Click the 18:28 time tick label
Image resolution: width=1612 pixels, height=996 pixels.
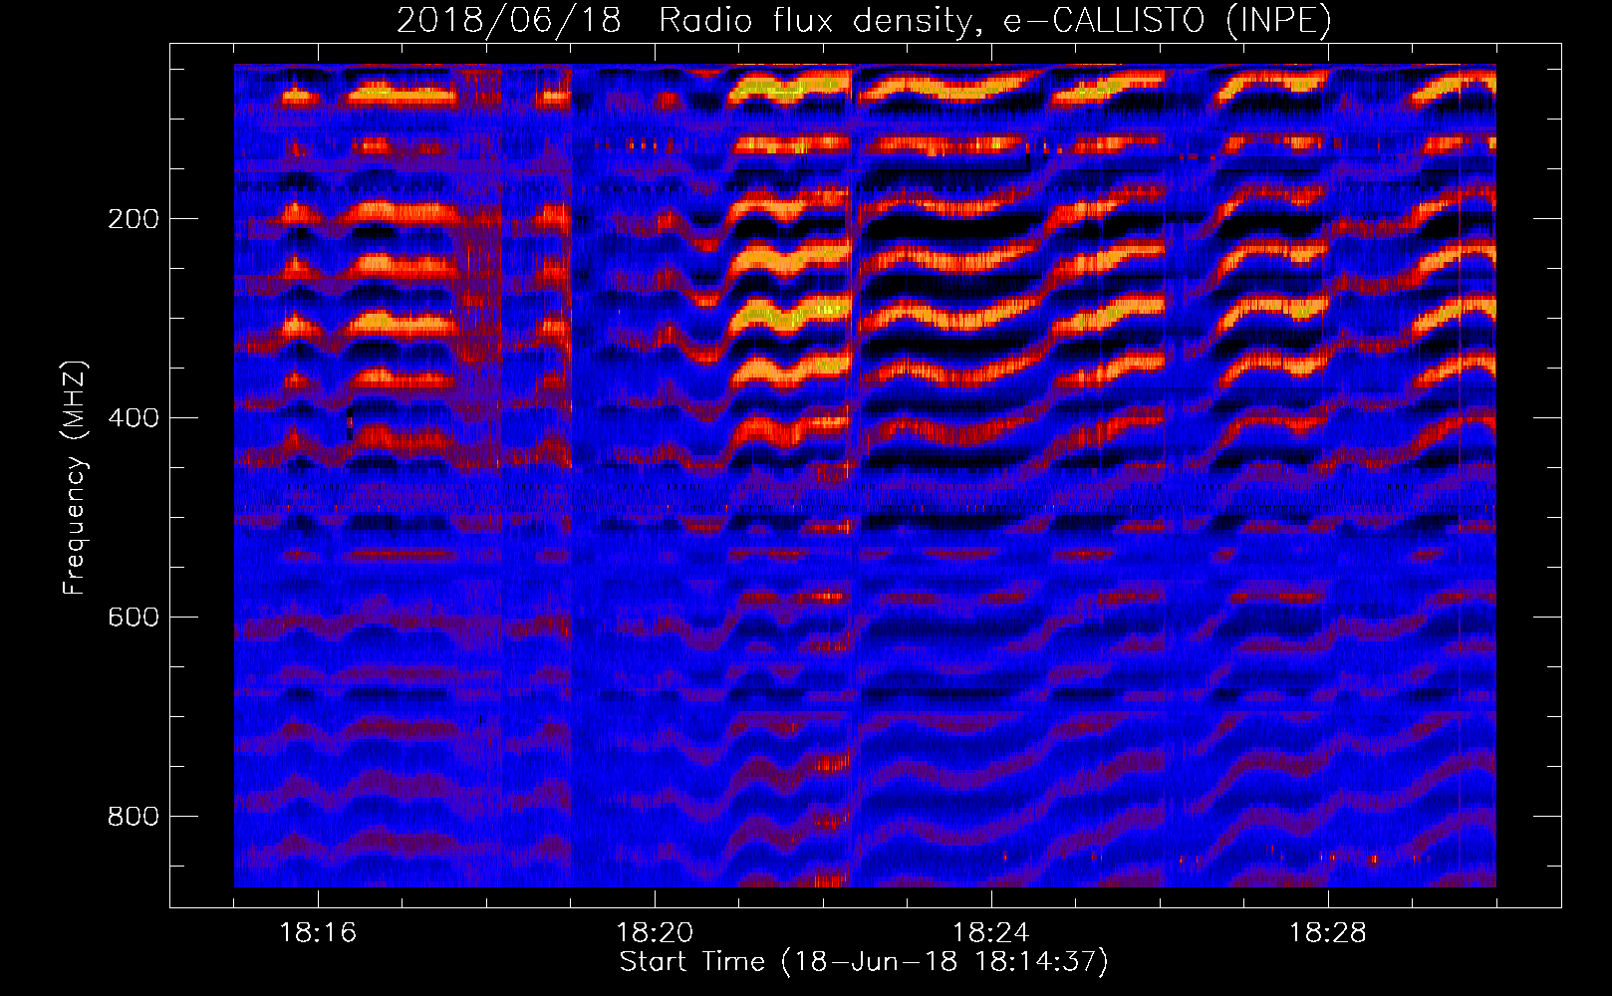(x=1328, y=933)
